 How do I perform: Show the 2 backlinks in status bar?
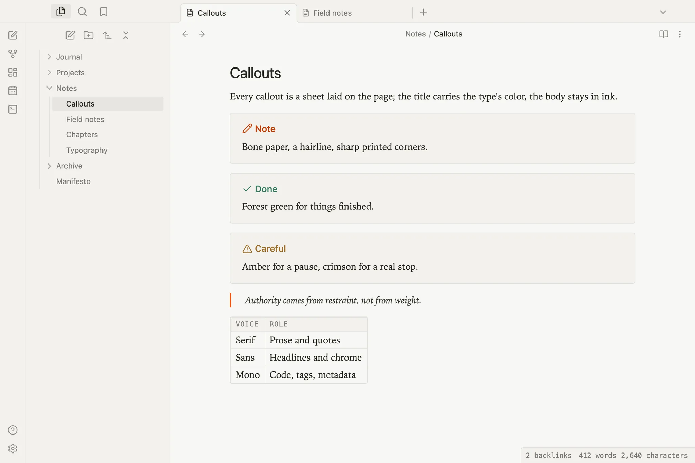tap(548, 455)
